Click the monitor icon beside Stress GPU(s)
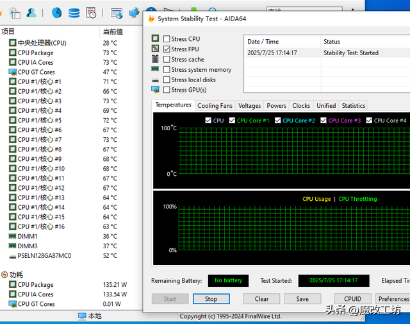 [155, 90]
